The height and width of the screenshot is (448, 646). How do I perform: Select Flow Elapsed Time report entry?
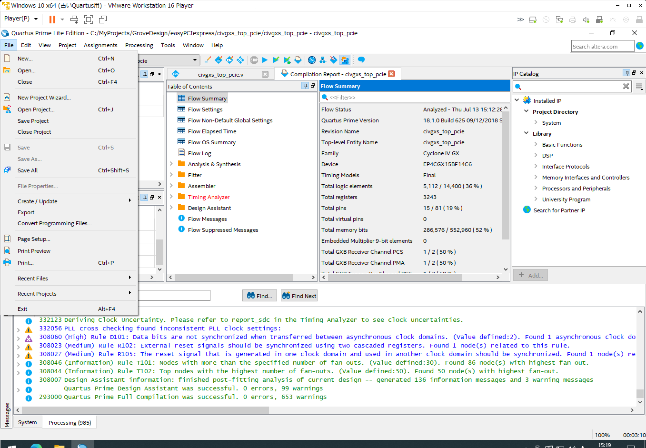[212, 131]
